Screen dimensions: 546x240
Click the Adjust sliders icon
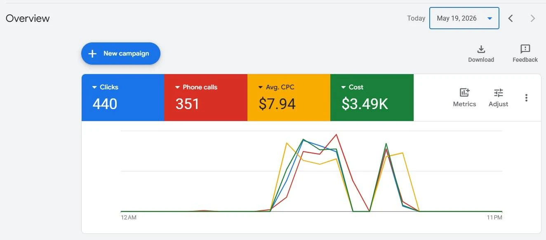click(x=498, y=93)
